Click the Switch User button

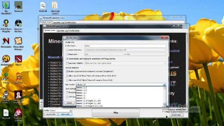click(x=176, y=115)
